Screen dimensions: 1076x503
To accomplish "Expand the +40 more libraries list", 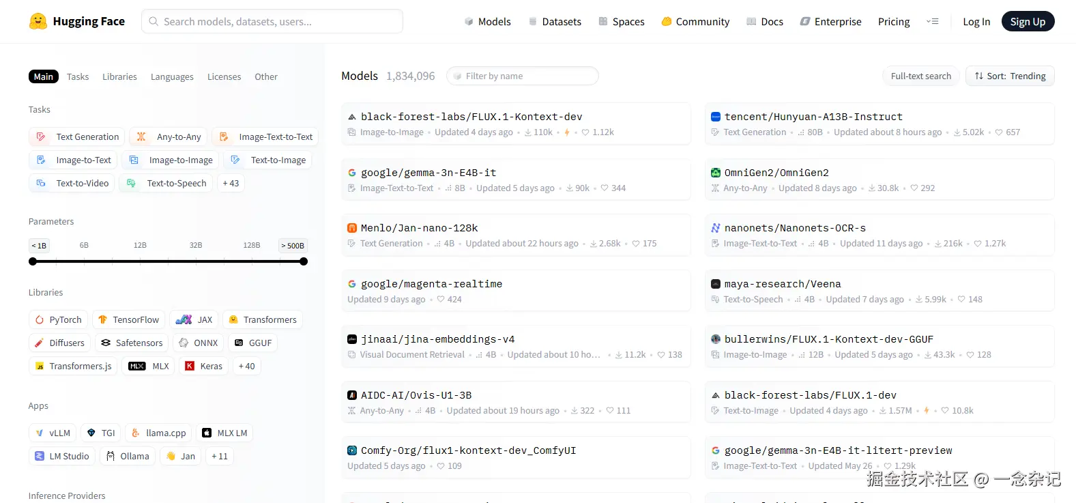I will tap(246, 366).
